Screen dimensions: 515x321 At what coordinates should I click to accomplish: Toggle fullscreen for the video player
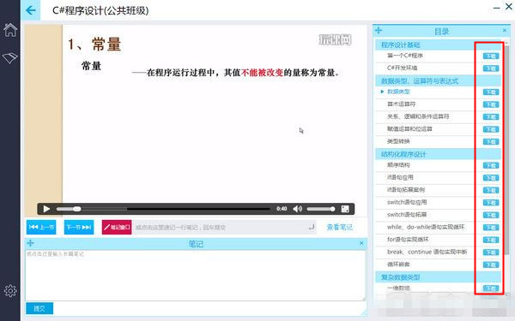(345, 209)
